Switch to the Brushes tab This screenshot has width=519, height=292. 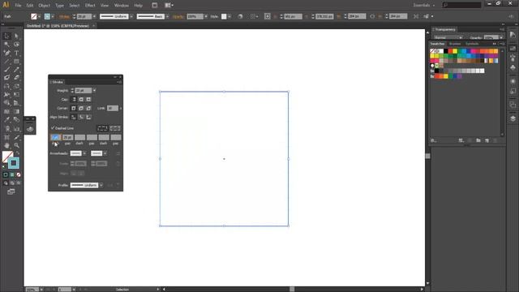tap(455, 44)
